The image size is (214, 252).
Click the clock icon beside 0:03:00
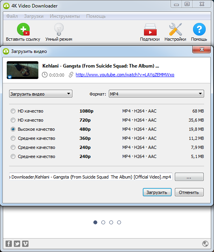coord(45,75)
